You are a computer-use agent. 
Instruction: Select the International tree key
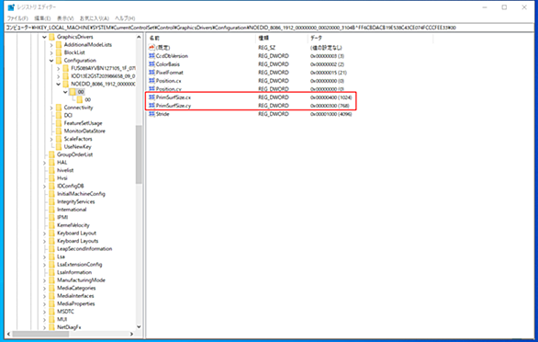[x=72, y=210]
